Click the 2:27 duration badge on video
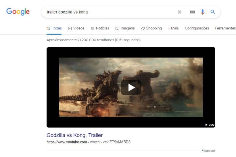Screen dimensions: 236x157 (x=210, y=125)
